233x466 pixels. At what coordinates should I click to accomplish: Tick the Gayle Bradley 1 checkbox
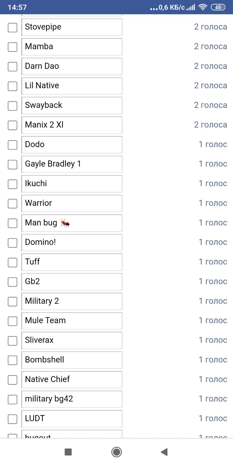click(13, 164)
